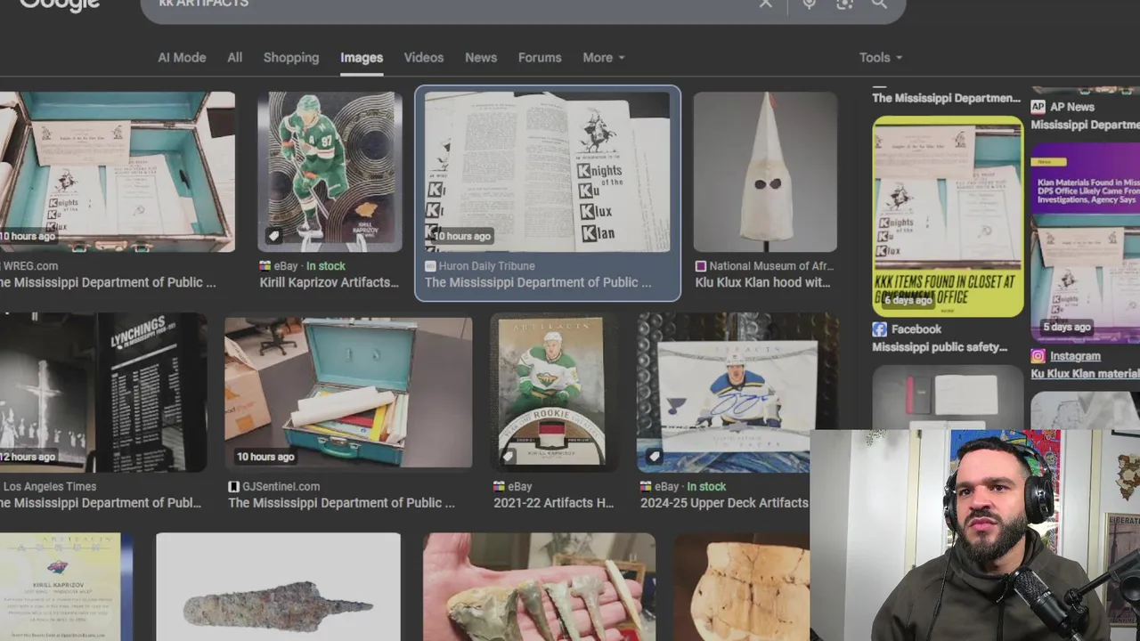
Task: Click In stock label on 2024-25 Upper Deck listing
Action: [x=706, y=487]
